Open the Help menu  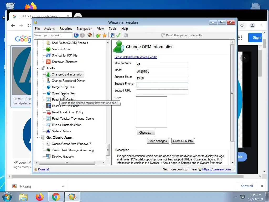(x=125, y=29)
